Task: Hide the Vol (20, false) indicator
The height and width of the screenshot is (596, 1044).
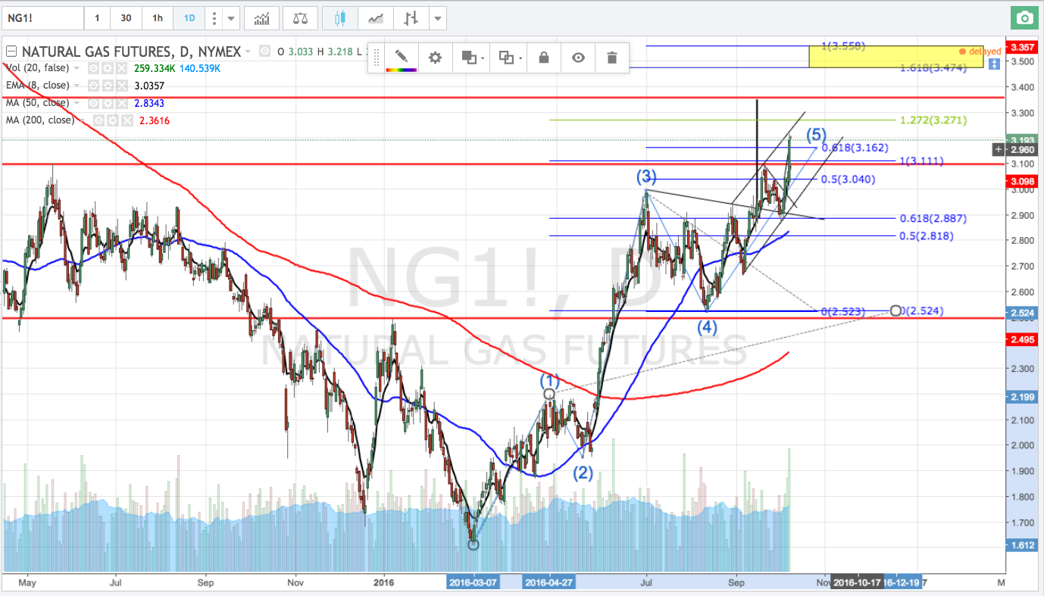Action: coord(93,68)
